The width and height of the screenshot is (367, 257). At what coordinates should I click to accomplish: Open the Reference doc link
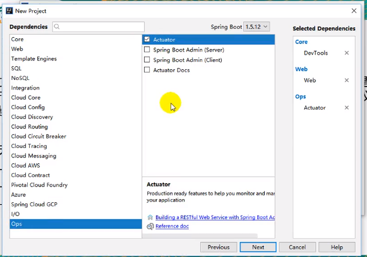pyautogui.click(x=172, y=226)
